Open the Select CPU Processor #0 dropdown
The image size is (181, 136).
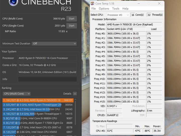click(x=118, y=15)
